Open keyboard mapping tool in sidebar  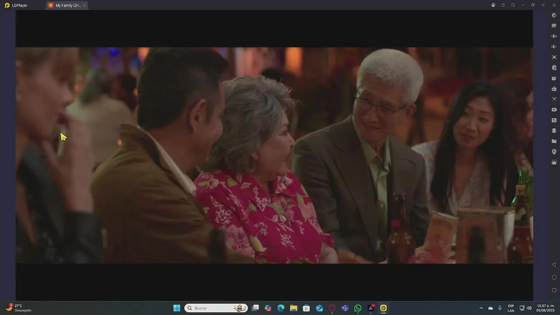pos(554,26)
